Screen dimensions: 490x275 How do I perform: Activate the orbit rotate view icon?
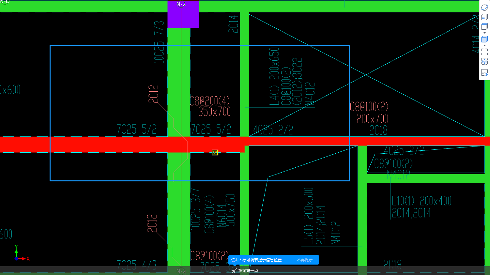484,8
